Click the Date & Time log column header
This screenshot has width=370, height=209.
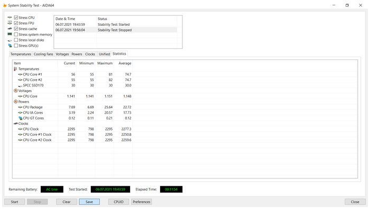click(75, 19)
